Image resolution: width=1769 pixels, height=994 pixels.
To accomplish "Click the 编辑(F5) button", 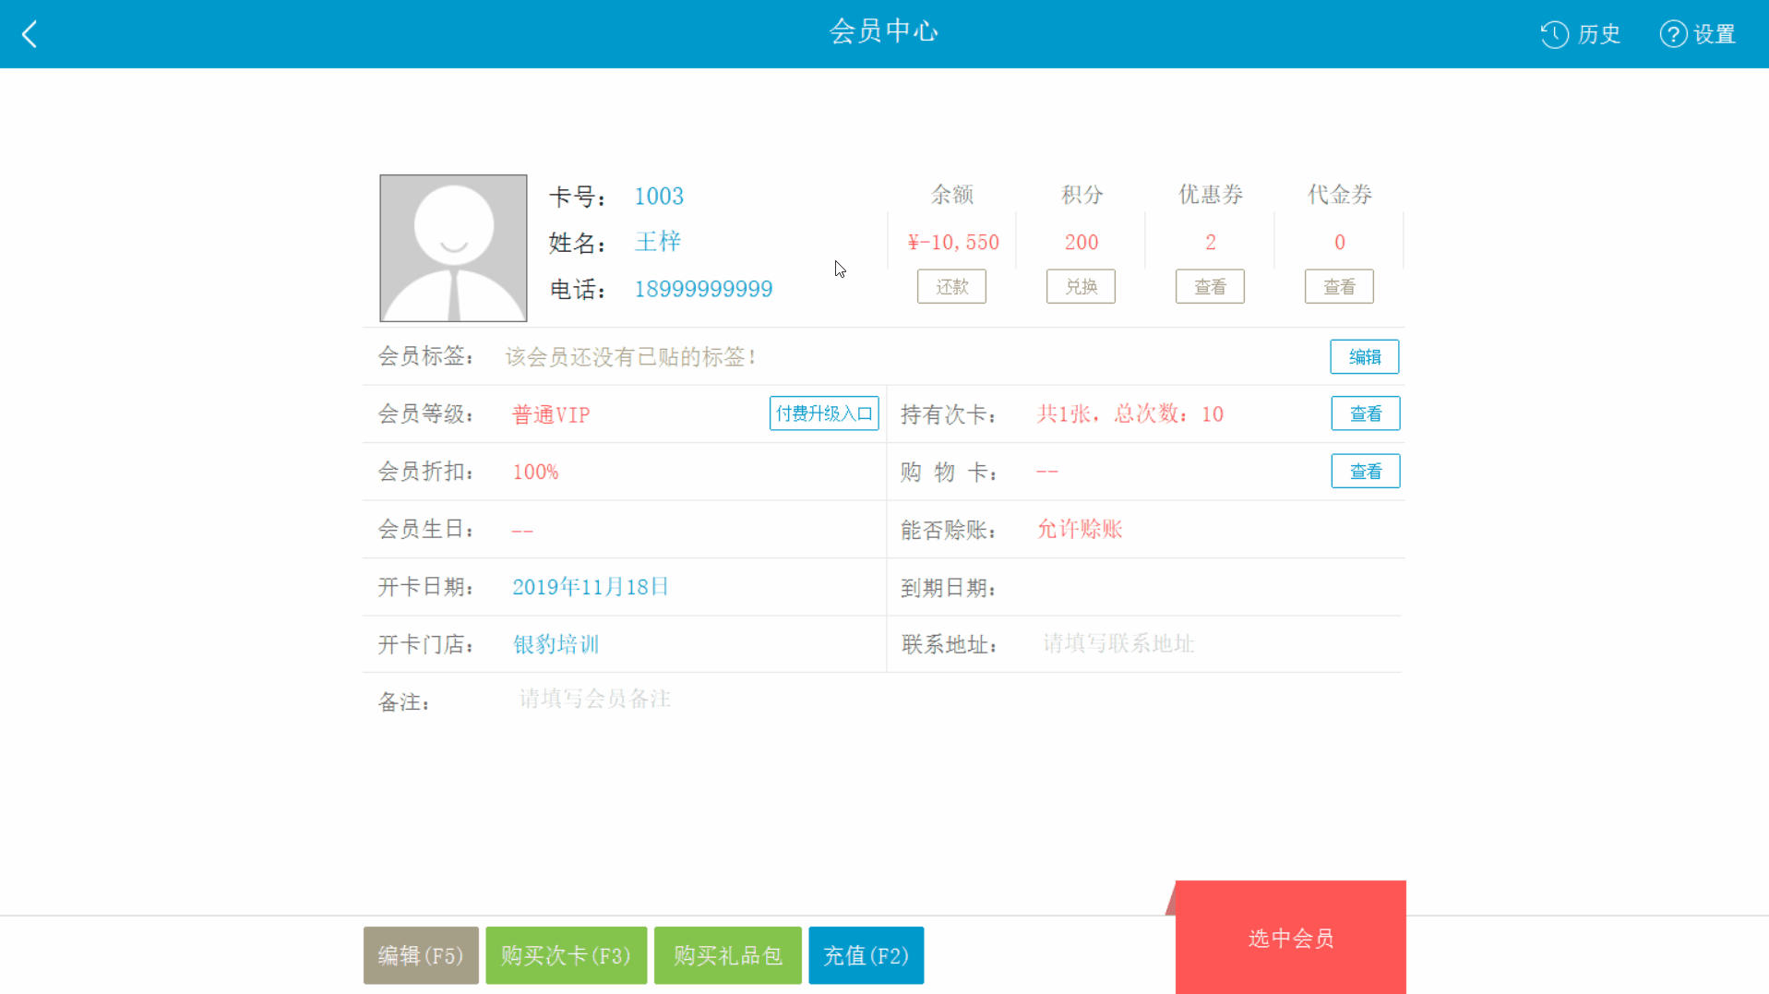I will tap(421, 955).
